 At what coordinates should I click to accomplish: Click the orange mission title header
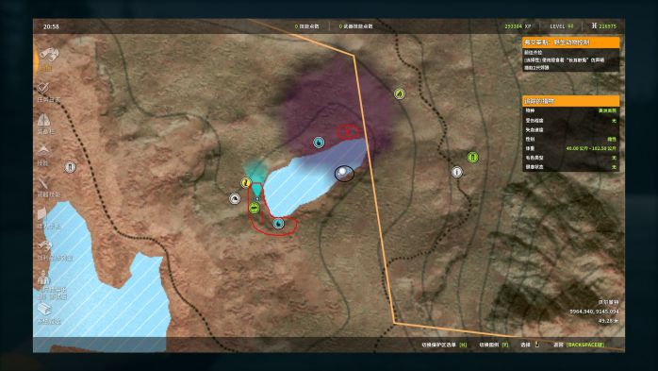click(570, 42)
